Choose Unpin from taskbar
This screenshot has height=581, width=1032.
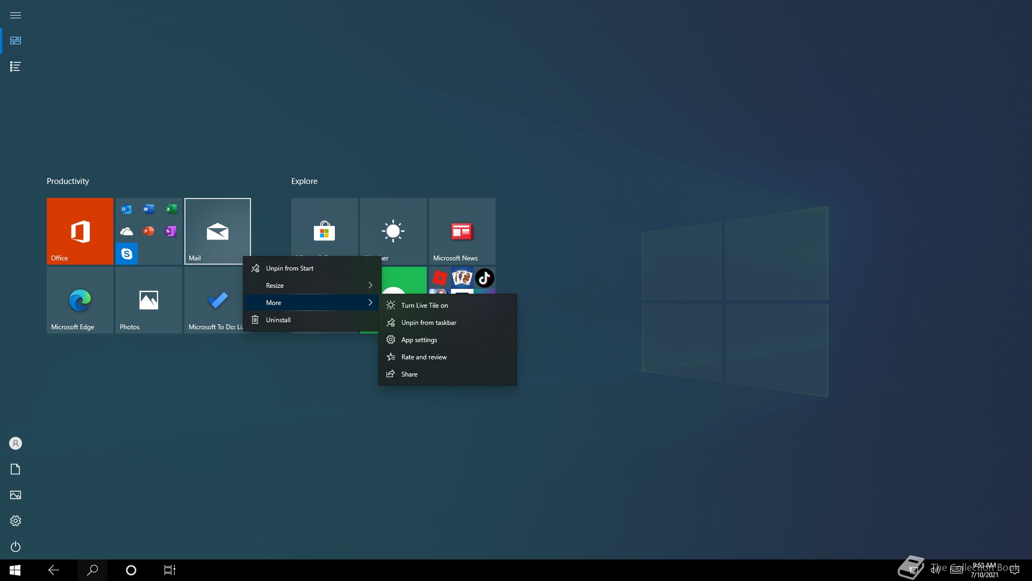448,323
